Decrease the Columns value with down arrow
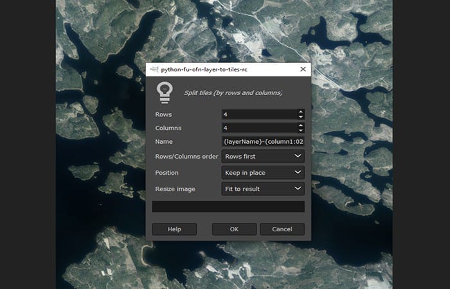450x289 pixels. [x=300, y=130]
